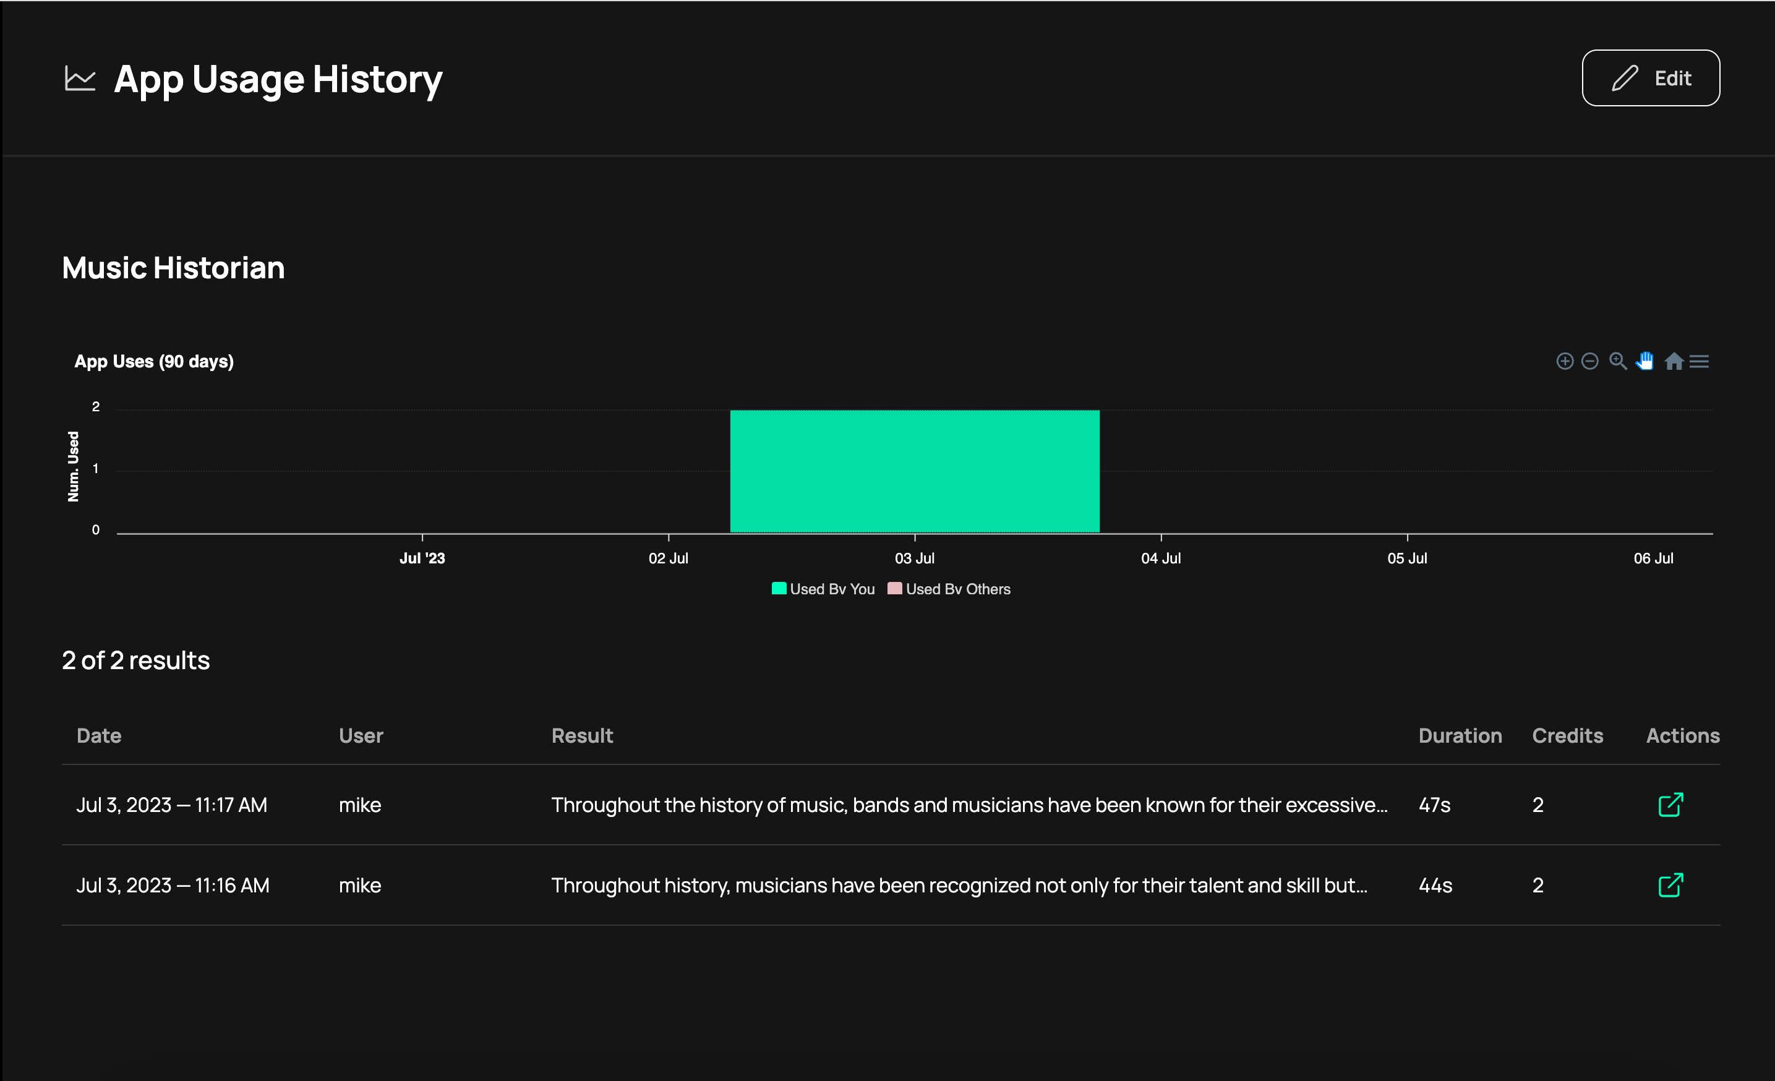Click the chart zoom out minus icon
1775x1081 pixels.
click(x=1590, y=361)
